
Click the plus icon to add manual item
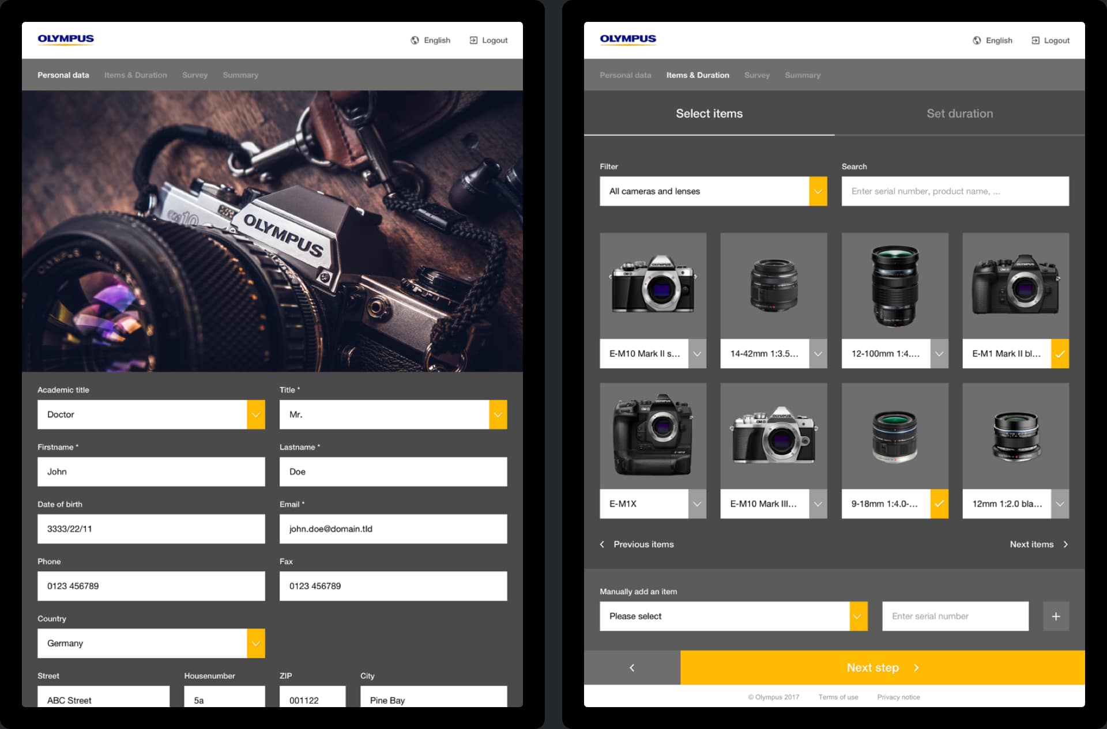coord(1056,616)
